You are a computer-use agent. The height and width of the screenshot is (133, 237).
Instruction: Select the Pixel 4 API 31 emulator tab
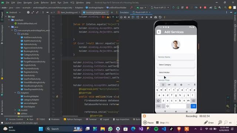pos(141,12)
